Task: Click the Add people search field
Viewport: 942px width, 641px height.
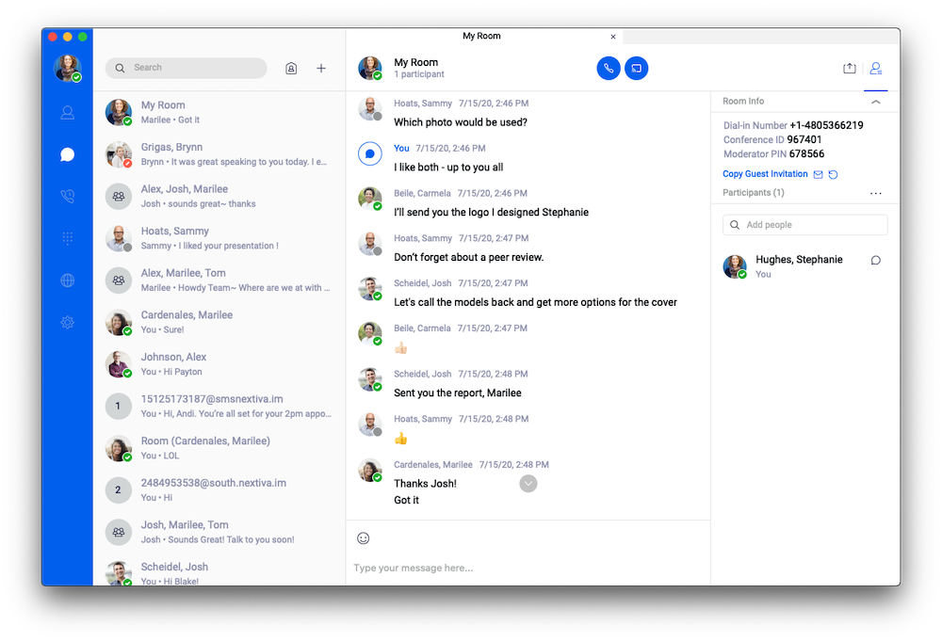Action: pos(805,224)
